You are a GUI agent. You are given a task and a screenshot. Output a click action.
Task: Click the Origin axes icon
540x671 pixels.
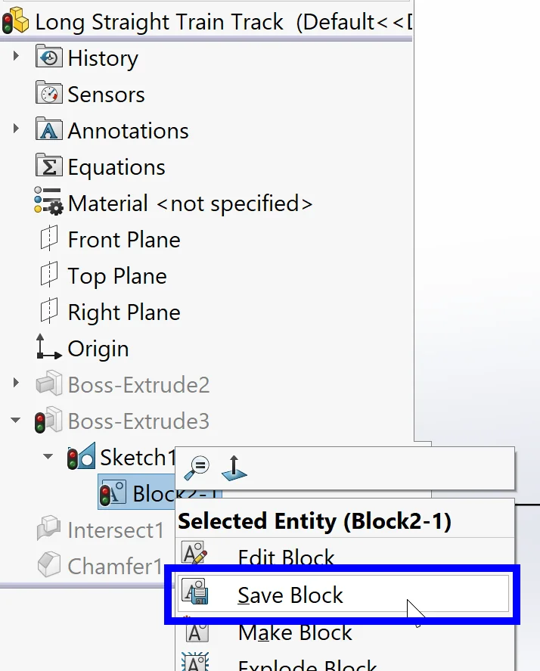point(48,348)
